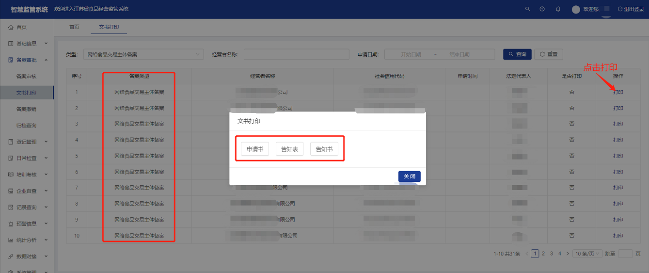Select 备案撤销 in the sidebar
Image resolution: width=649 pixels, height=273 pixels.
tap(26, 109)
